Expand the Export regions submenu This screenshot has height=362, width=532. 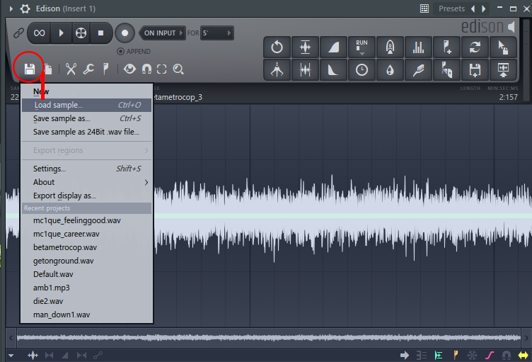click(x=86, y=150)
